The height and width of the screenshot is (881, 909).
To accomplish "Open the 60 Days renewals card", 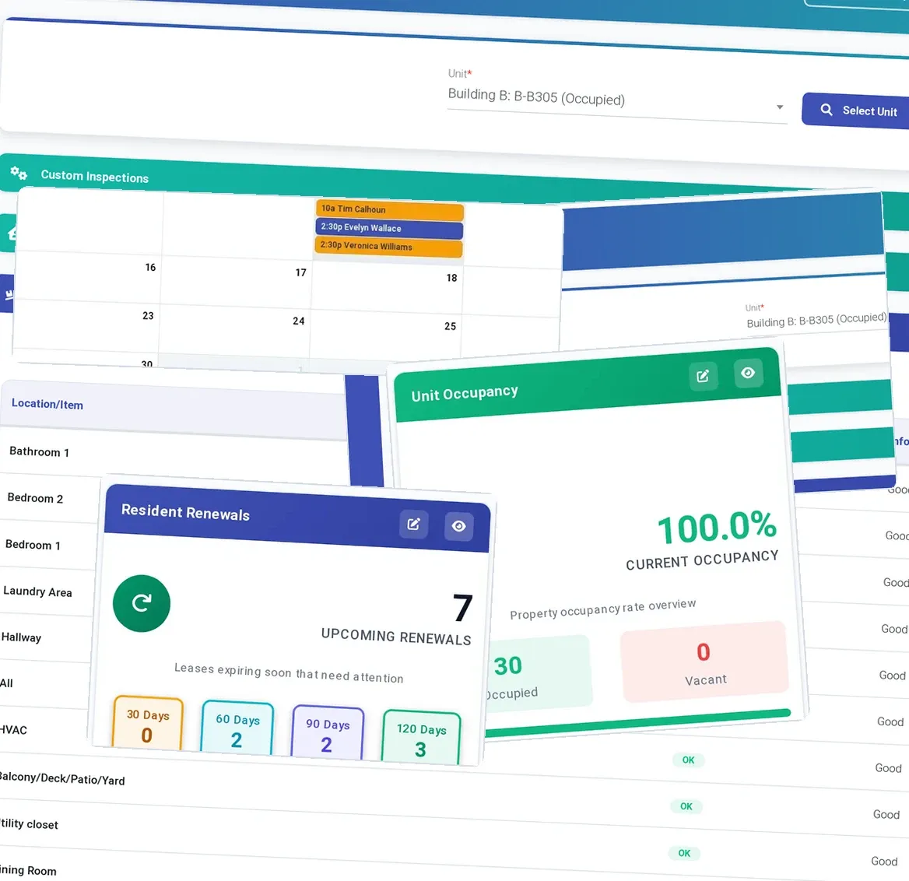I will (237, 728).
